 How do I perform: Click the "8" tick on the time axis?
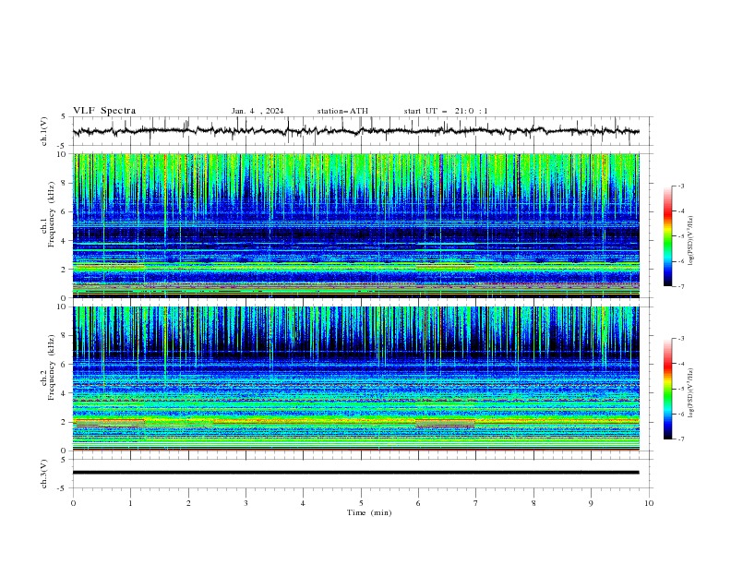(x=533, y=503)
